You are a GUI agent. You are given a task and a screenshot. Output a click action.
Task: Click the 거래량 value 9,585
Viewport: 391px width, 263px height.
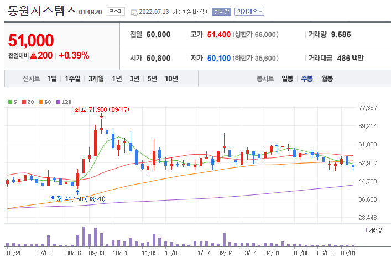pos(341,34)
